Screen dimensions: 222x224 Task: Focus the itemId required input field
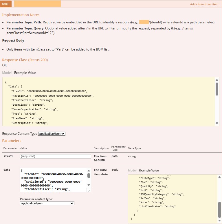point(55,156)
